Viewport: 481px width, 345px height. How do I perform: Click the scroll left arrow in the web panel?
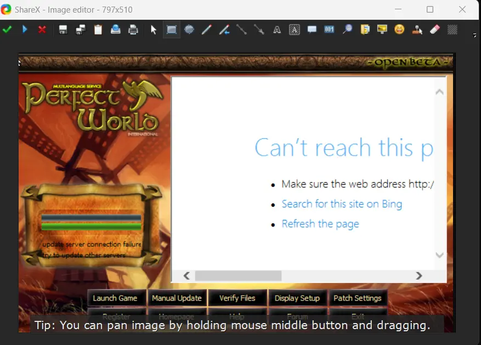tap(186, 276)
